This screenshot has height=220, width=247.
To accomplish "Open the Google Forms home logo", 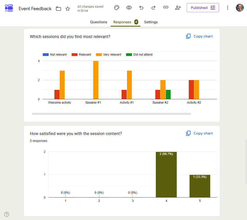I will [9, 8].
